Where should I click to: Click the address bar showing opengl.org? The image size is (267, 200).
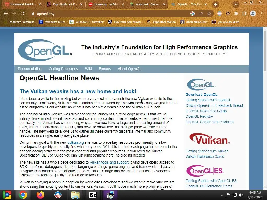(109, 14)
